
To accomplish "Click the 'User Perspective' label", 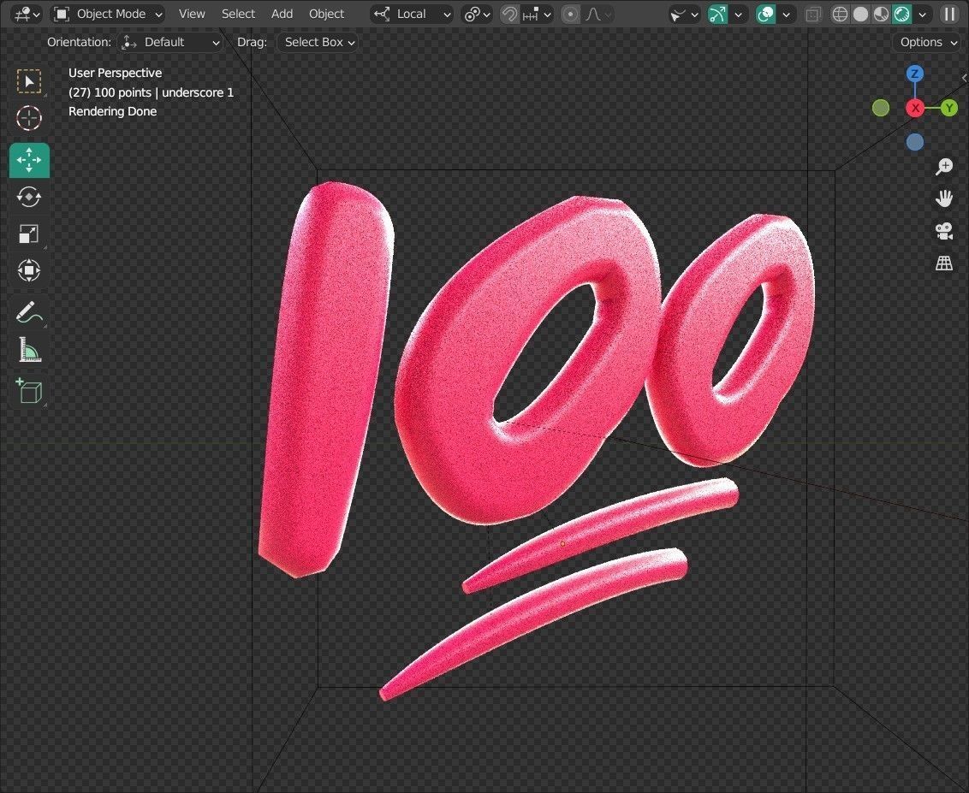I will [115, 73].
